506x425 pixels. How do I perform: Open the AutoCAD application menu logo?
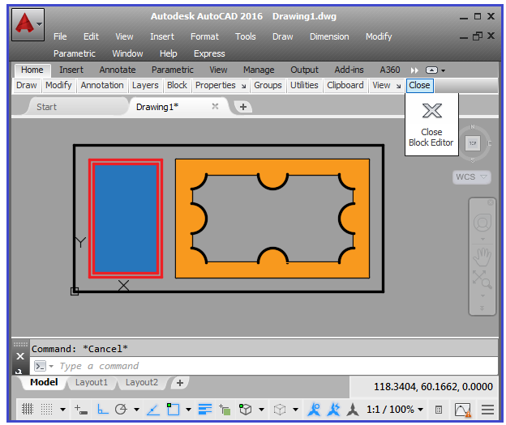[x=27, y=25]
